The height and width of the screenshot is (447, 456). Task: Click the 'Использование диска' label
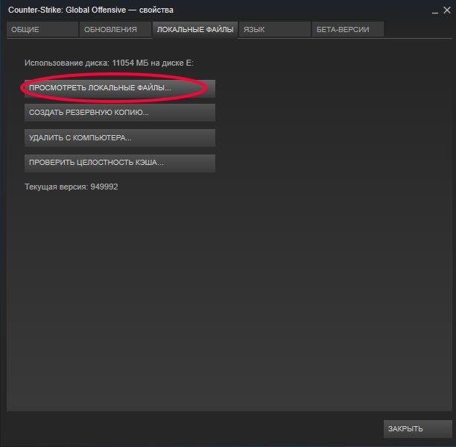click(66, 63)
